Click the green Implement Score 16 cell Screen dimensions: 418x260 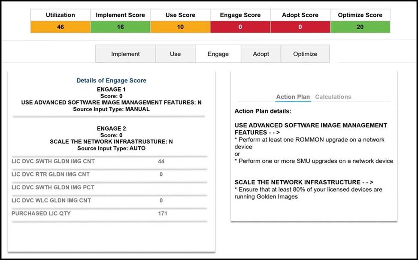point(120,27)
